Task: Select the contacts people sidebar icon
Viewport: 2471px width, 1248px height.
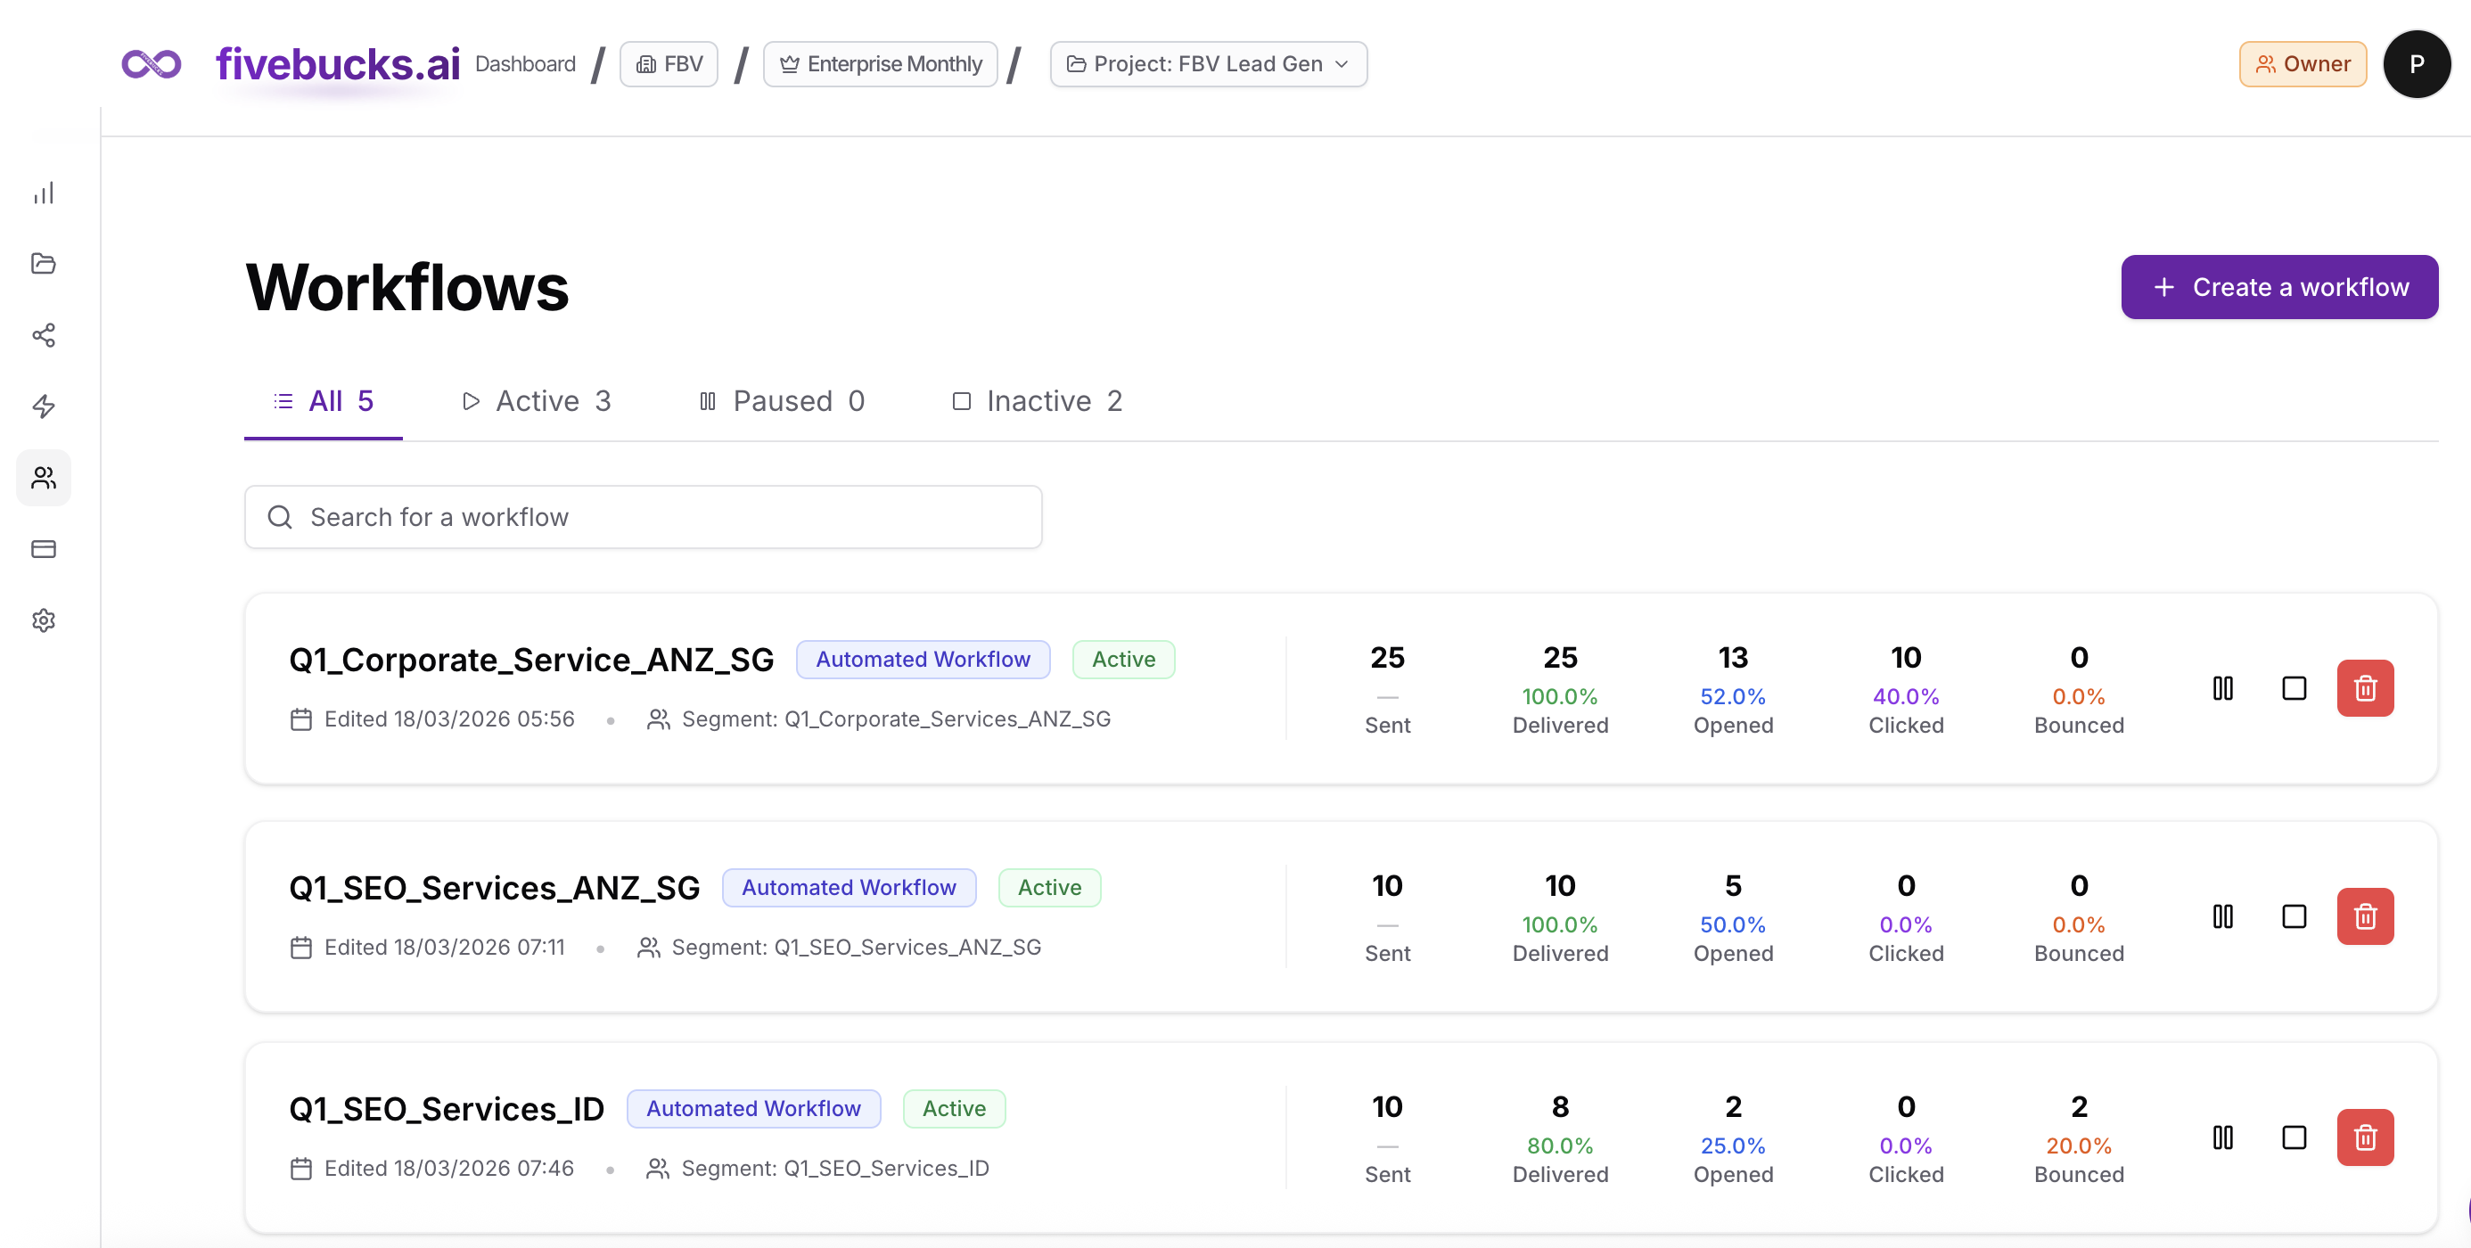Action: point(43,477)
